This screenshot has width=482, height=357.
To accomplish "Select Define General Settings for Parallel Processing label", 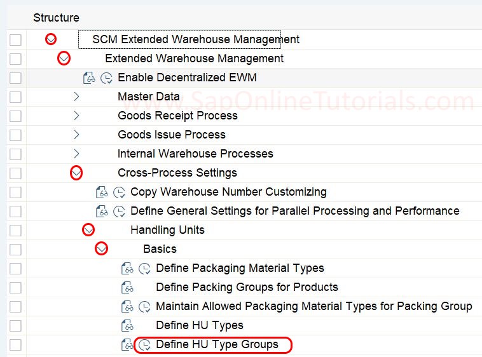I will tap(295, 211).
